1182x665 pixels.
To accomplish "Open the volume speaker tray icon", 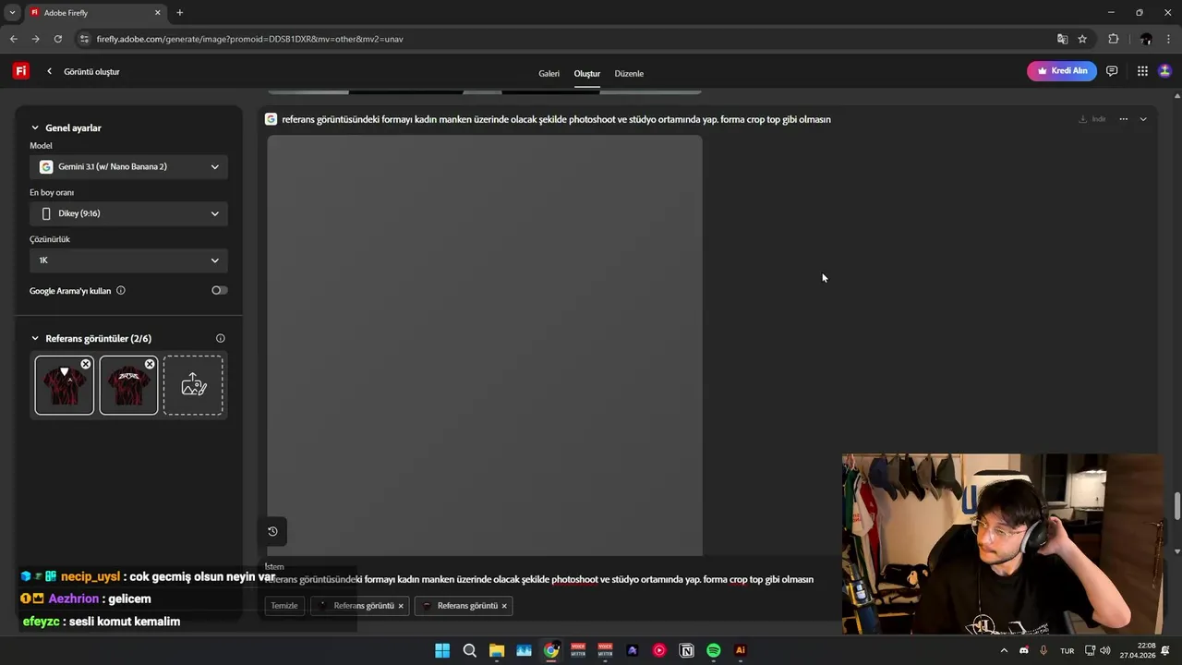I will pos(1105,650).
